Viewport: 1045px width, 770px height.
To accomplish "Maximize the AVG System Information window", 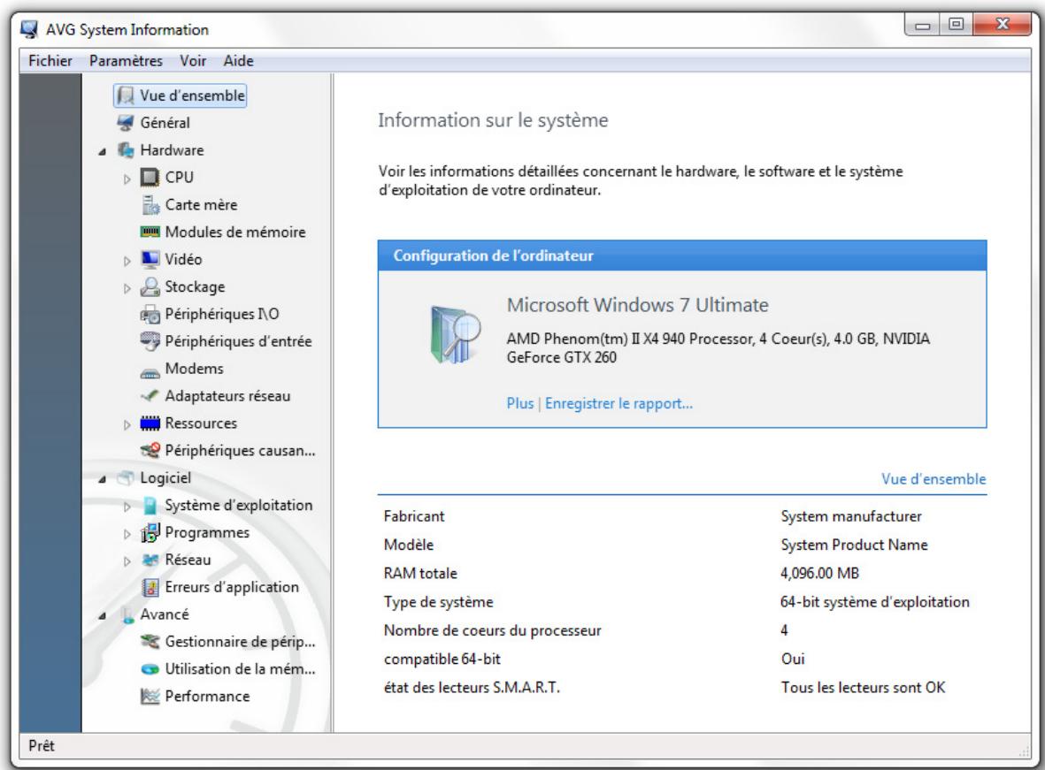I will [x=957, y=25].
